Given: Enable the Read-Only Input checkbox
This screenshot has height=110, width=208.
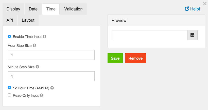Looking at the screenshot, I should (x=9, y=95).
